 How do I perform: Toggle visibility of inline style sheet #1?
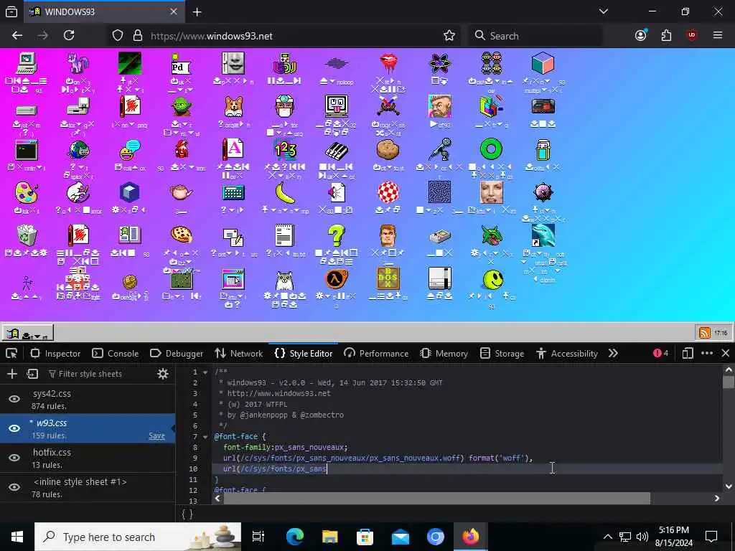click(14, 487)
